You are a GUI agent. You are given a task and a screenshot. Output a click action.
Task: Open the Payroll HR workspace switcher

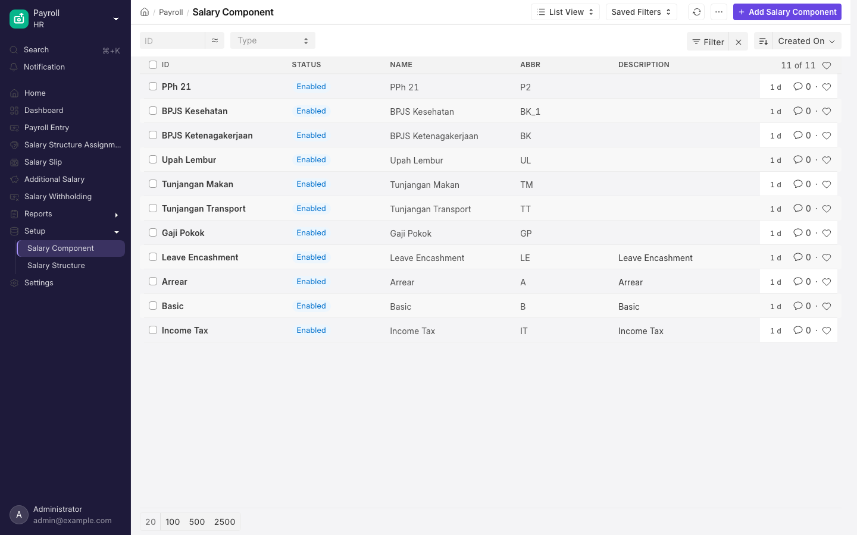point(65,19)
